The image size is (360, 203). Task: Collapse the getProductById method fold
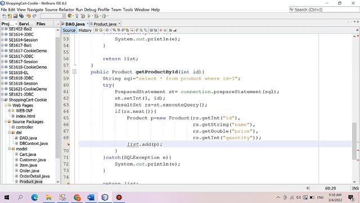(74, 72)
